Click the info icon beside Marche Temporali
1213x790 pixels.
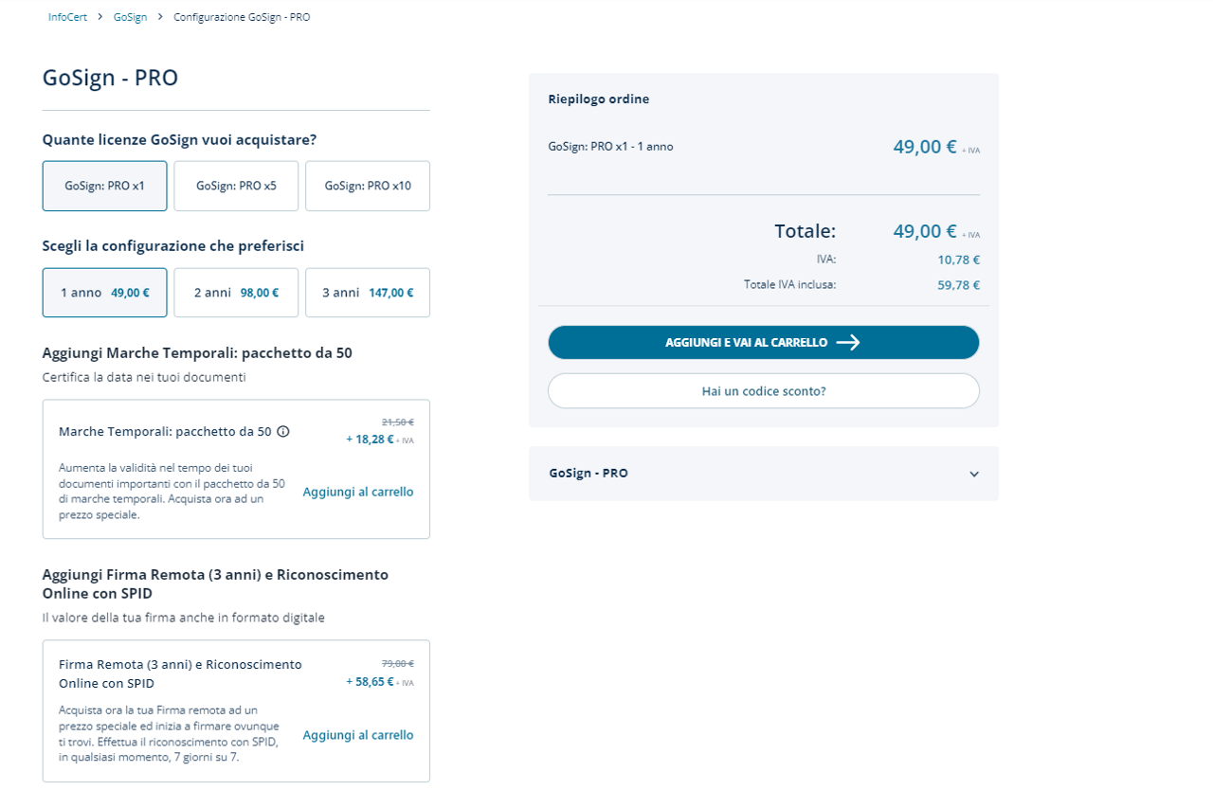pyautogui.click(x=282, y=432)
